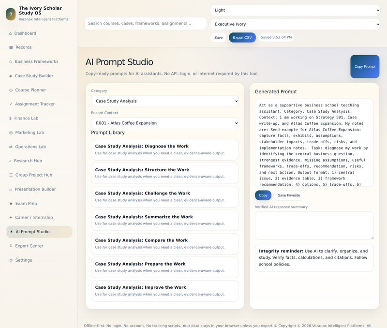Open Career / Internship from sidebar

coord(39,218)
